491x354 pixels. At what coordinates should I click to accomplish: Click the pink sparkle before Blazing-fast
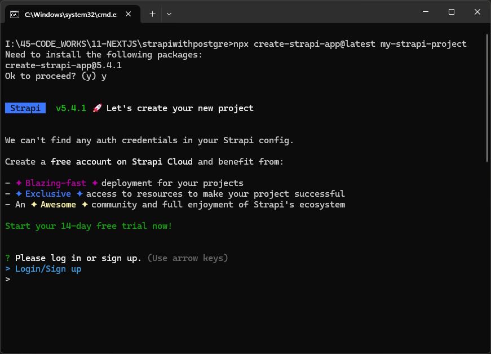coord(19,183)
